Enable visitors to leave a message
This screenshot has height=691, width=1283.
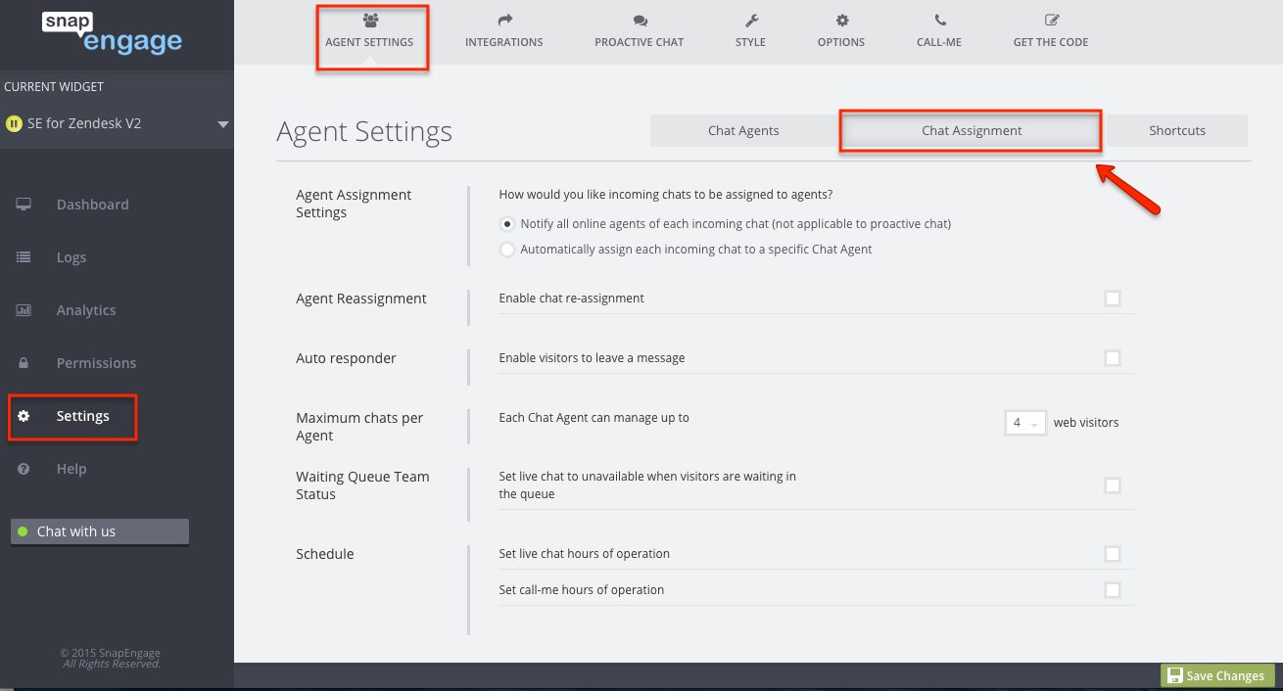[x=1113, y=358]
